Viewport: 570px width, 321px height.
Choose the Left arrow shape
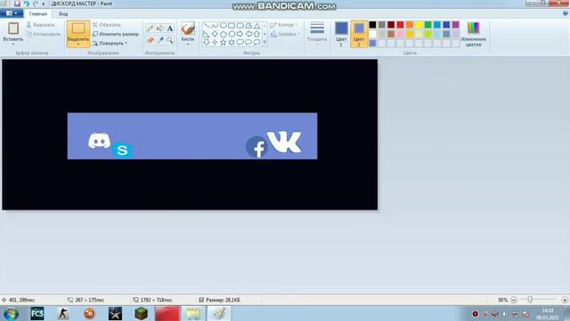(x=248, y=34)
